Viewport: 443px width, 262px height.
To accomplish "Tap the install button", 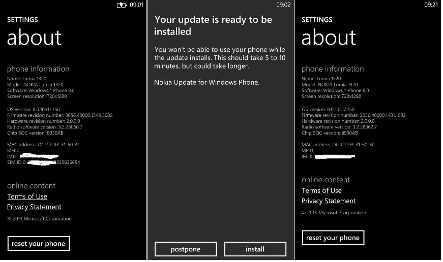I will tap(255, 249).
